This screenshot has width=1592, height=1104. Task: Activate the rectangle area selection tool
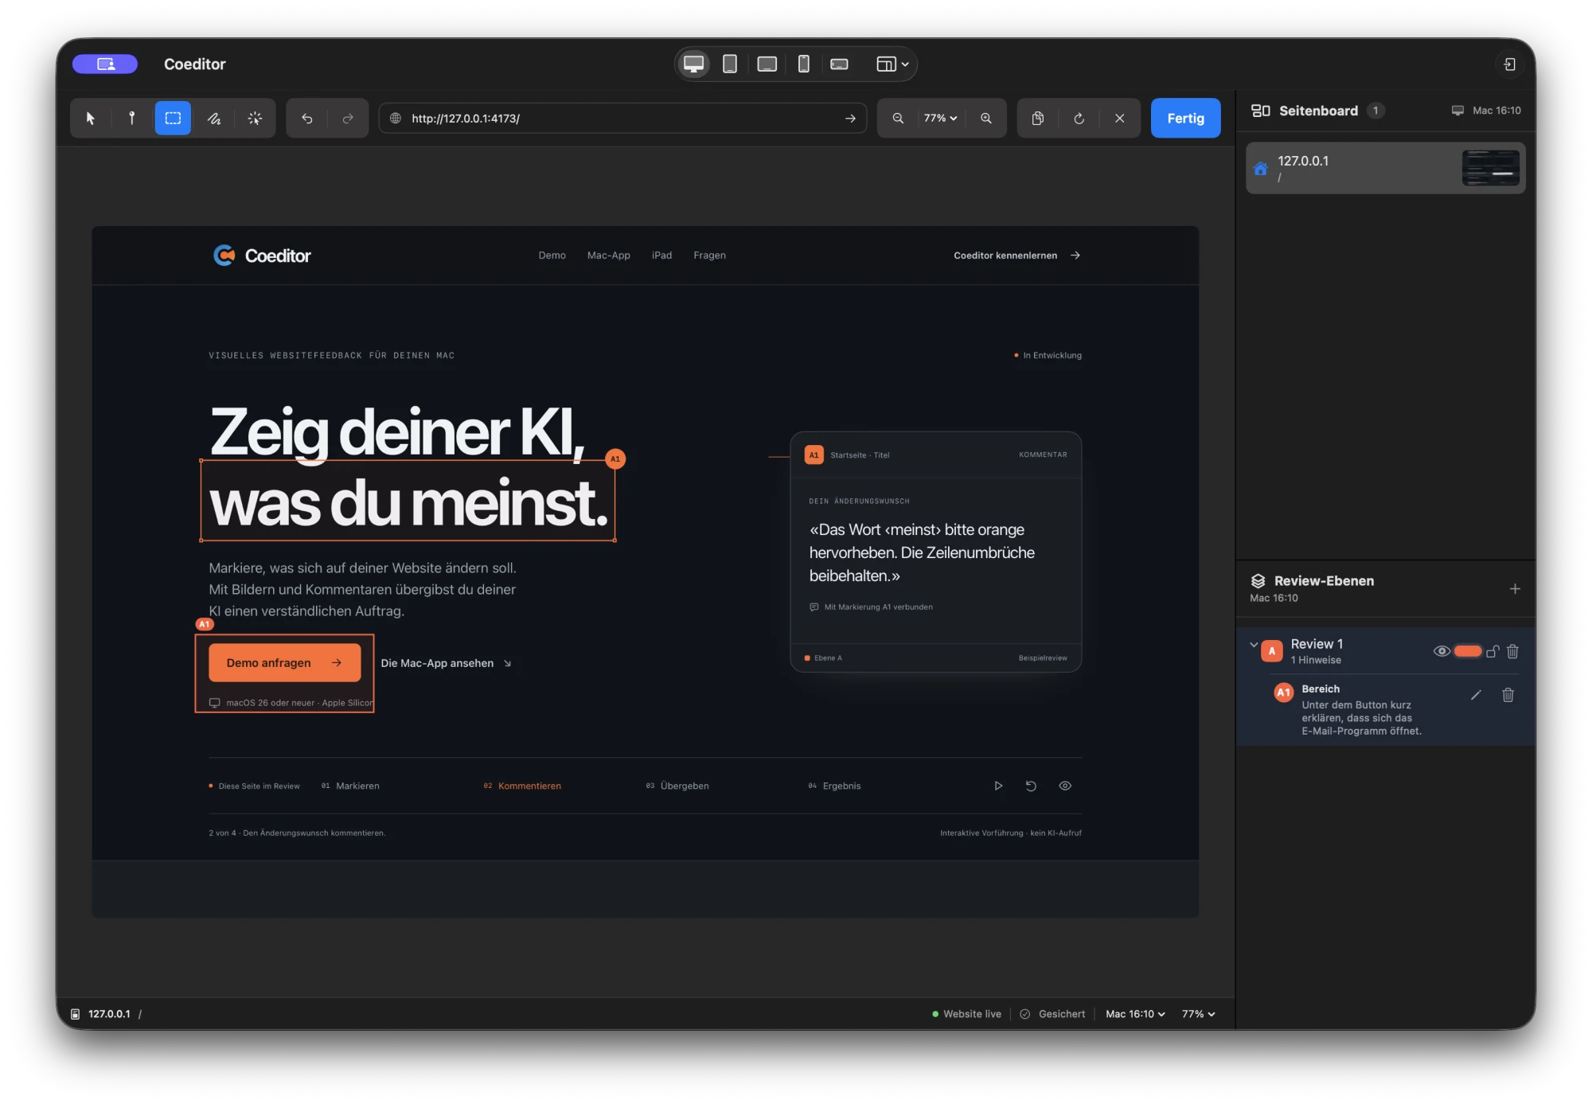coord(173,118)
